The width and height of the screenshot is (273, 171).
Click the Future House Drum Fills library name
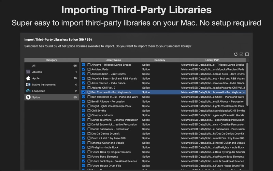106,166
